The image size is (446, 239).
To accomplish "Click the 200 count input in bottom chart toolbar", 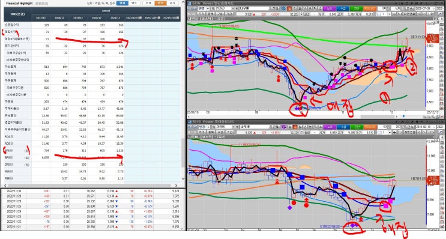I will tap(396, 127).
